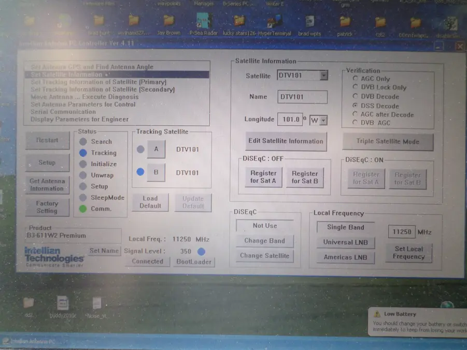The image size is (467, 350).
Task: Open the longitude W direction dropdown
Action: coord(323,120)
